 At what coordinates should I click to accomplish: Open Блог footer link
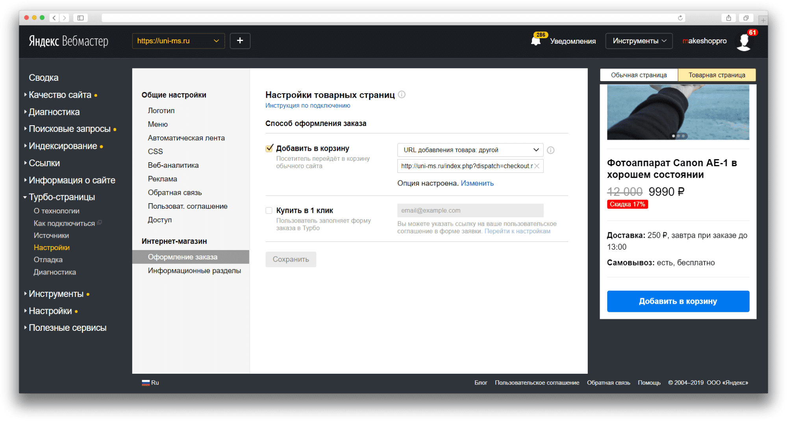[481, 382]
